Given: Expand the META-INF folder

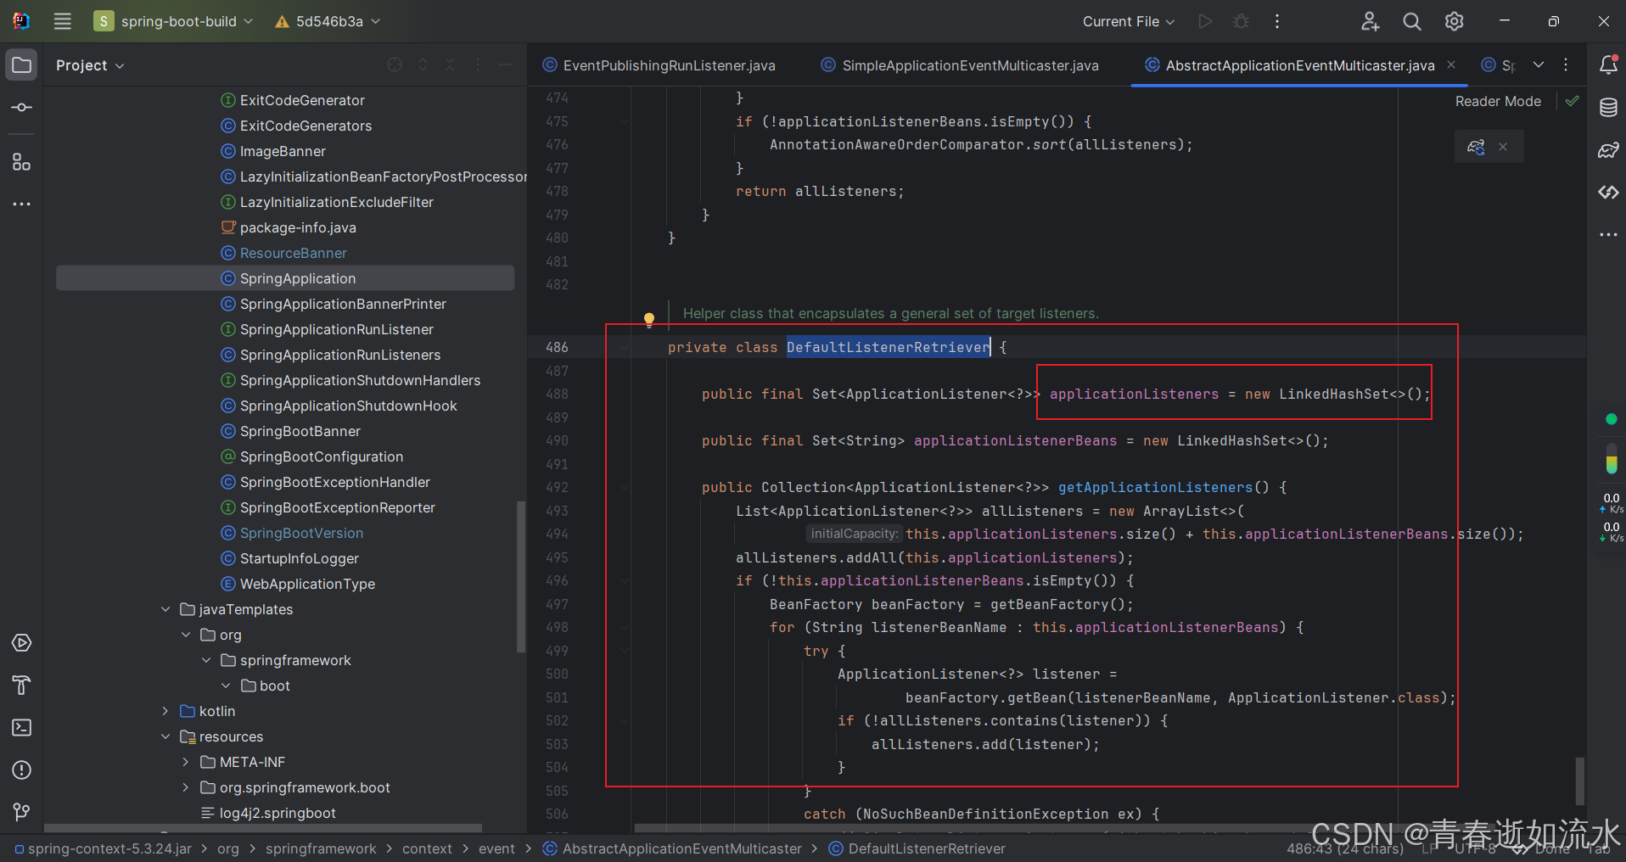Looking at the screenshot, I should [x=186, y=762].
